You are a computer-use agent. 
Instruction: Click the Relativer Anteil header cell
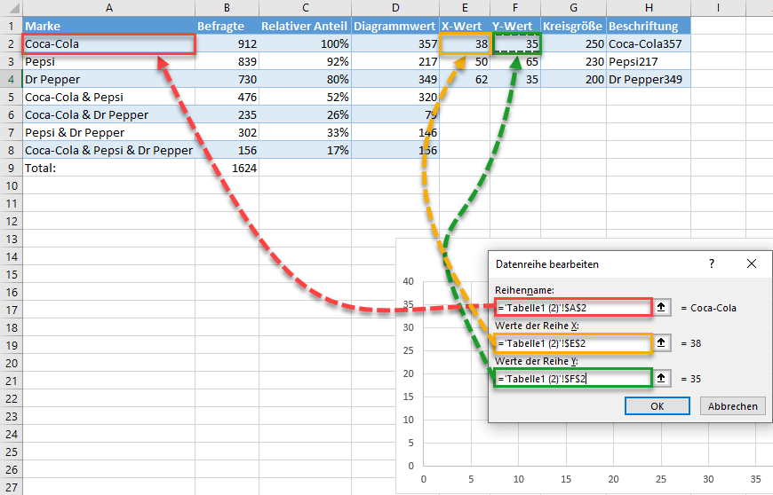point(305,26)
